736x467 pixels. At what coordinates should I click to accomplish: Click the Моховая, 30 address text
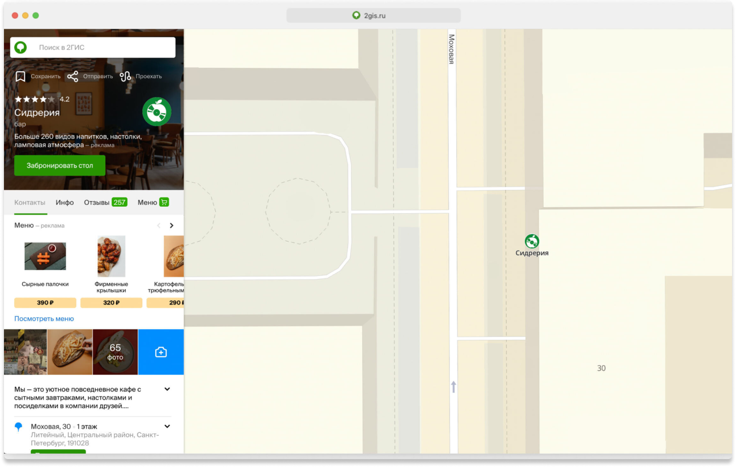[x=51, y=426]
